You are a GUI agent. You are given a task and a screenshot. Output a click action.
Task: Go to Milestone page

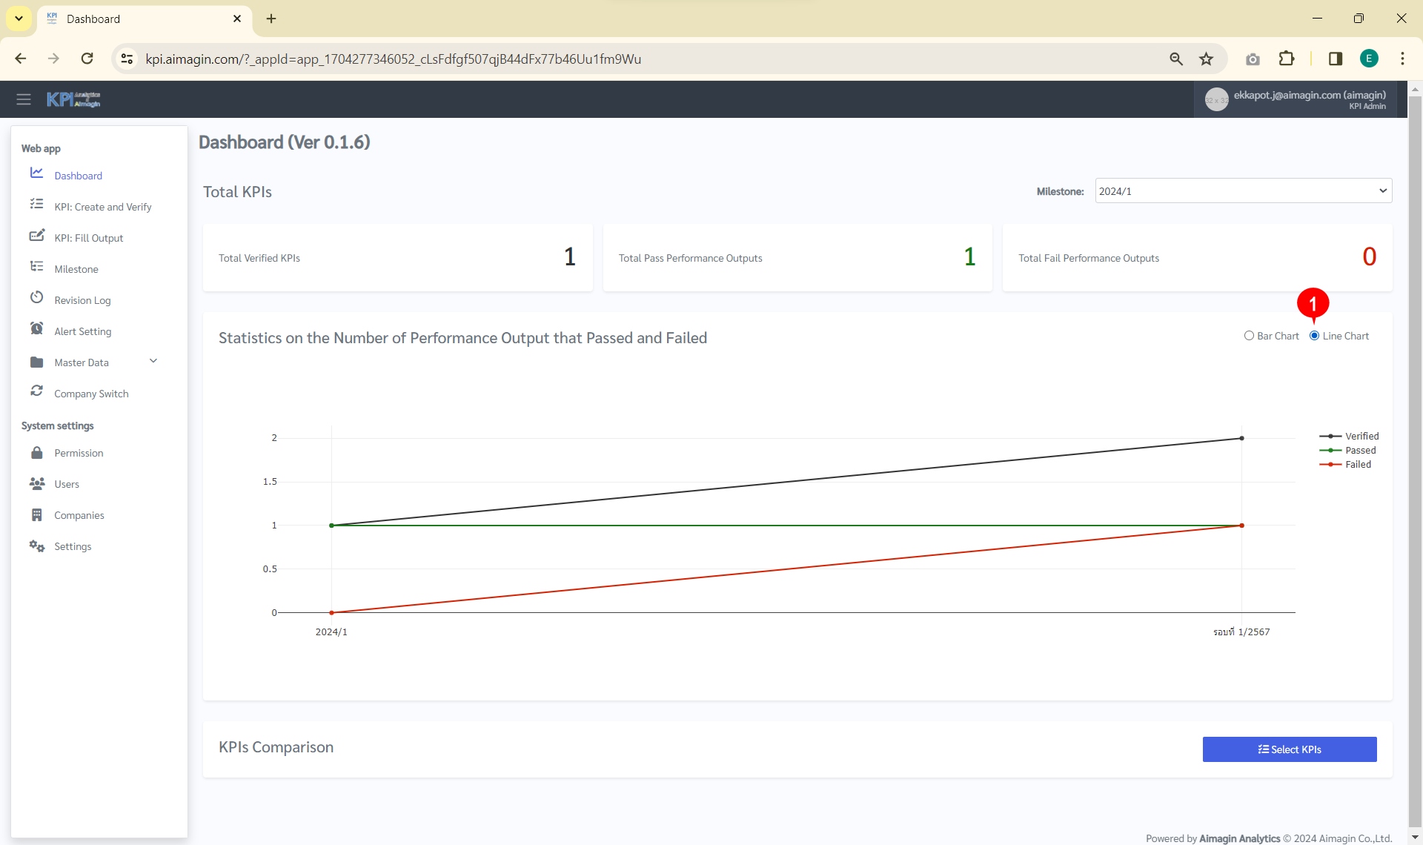76,269
